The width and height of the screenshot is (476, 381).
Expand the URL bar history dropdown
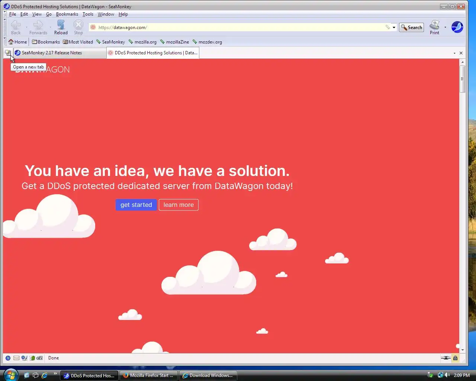coord(394,27)
